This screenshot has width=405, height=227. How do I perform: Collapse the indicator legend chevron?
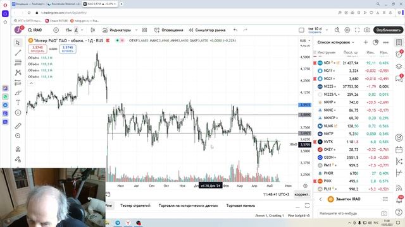point(31,83)
